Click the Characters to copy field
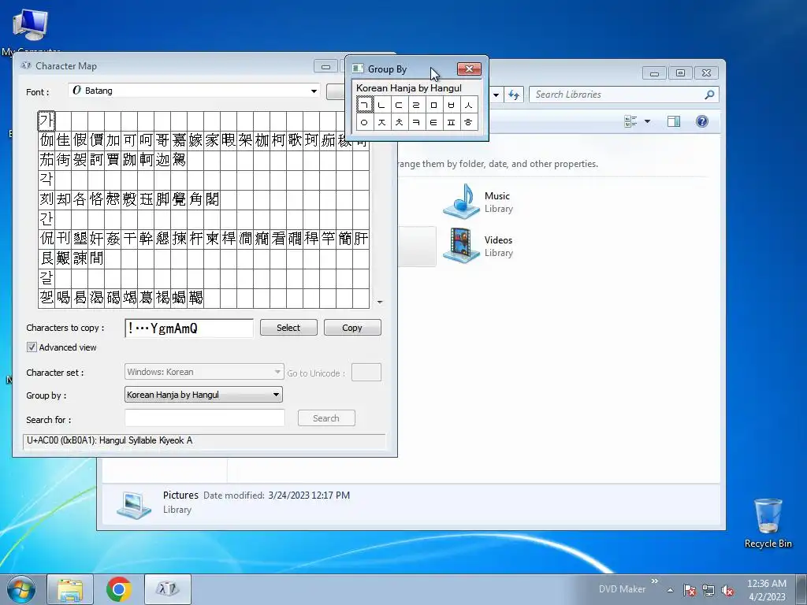This screenshot has height=605, width=807. tap(189, 328)
